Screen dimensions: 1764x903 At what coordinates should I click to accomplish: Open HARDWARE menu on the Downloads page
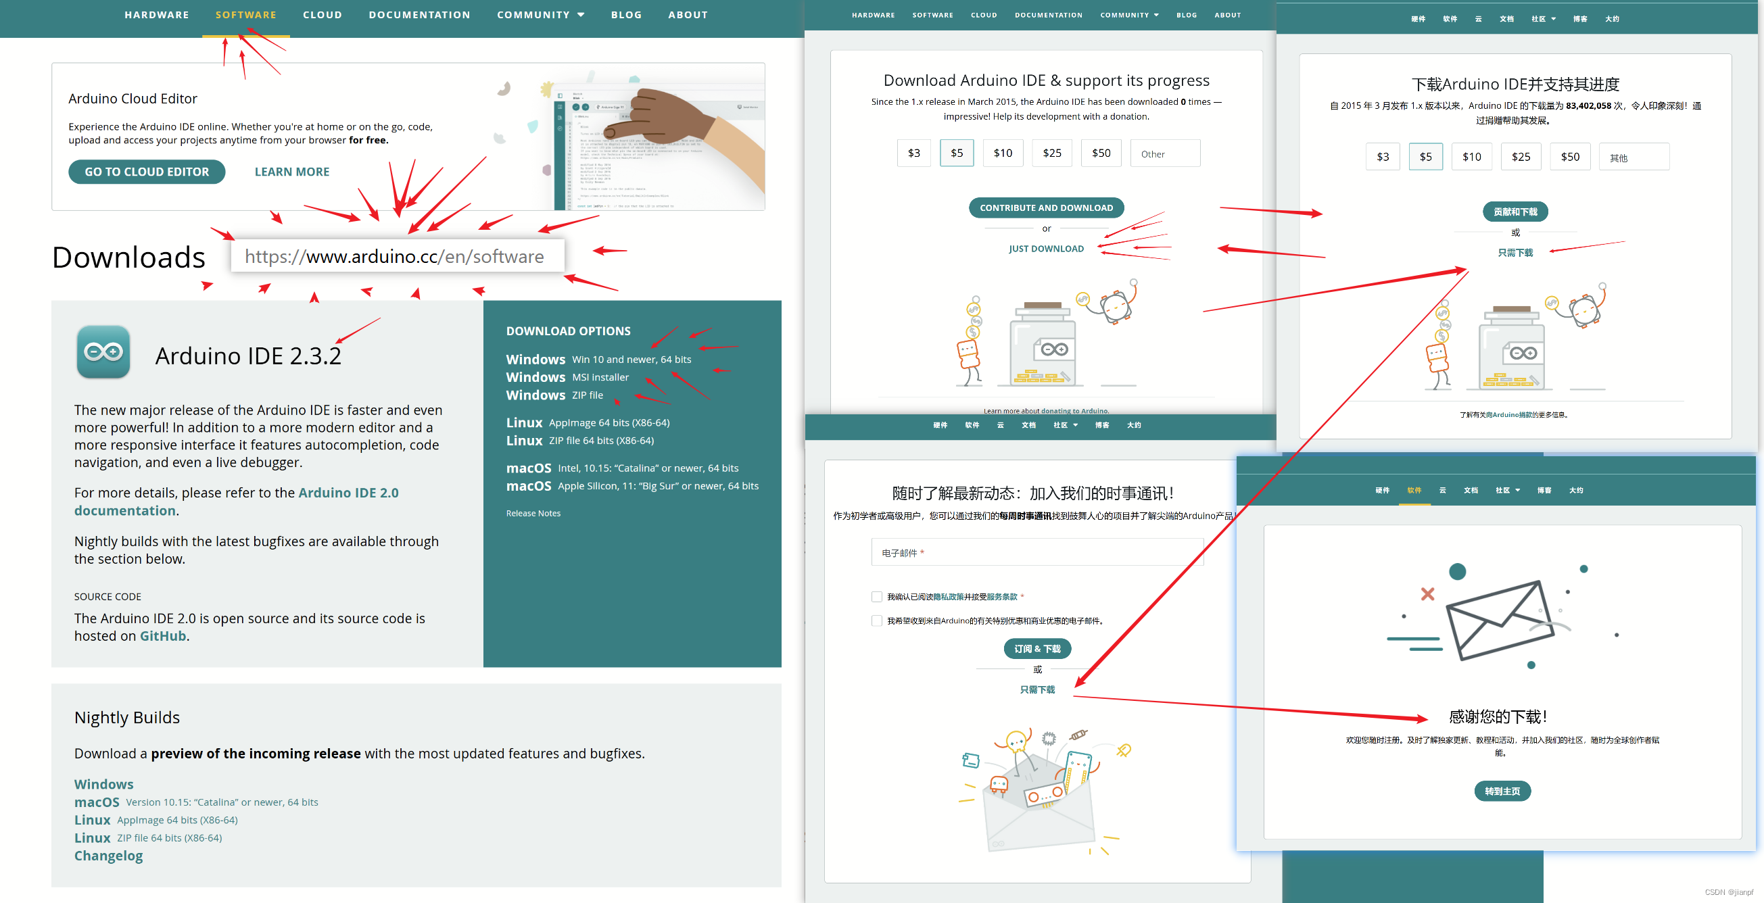pos(157,14)
